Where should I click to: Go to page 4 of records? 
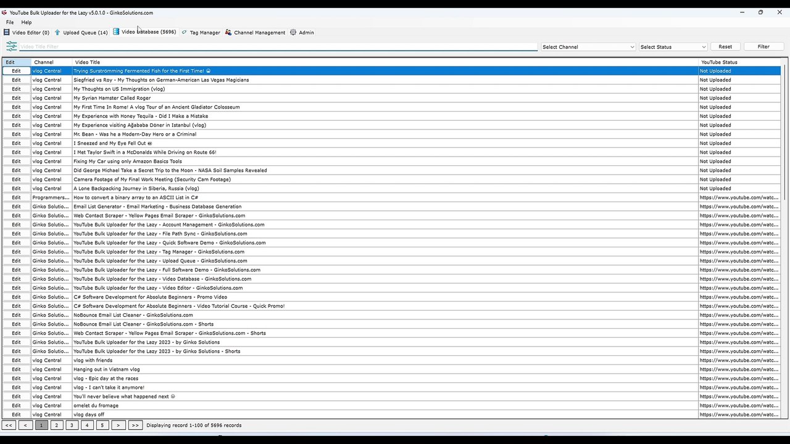(87, 425)
